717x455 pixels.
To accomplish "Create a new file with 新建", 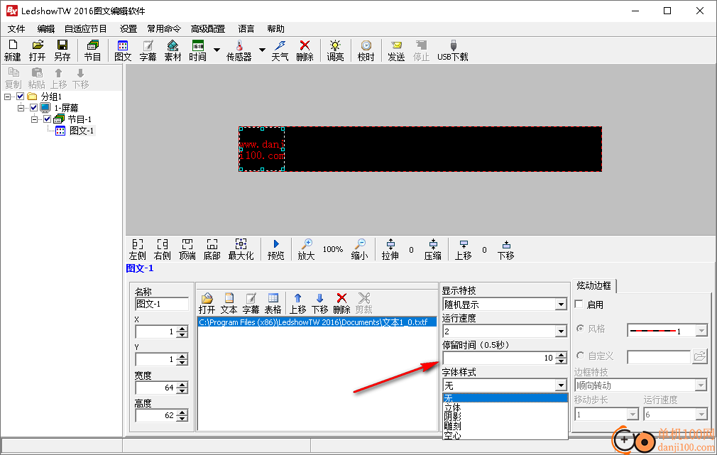I will pos(13,50).
